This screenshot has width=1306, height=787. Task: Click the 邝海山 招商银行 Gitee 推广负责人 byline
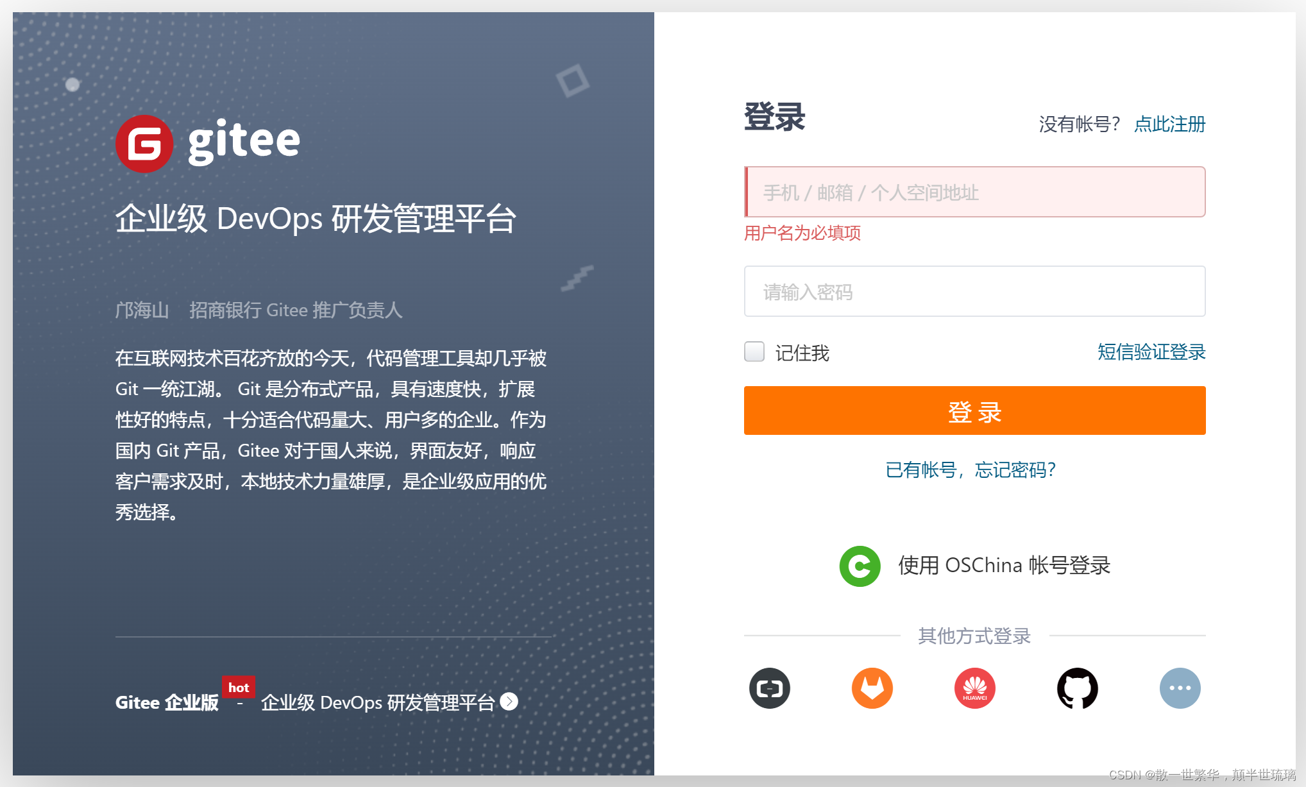pos(259,310)
